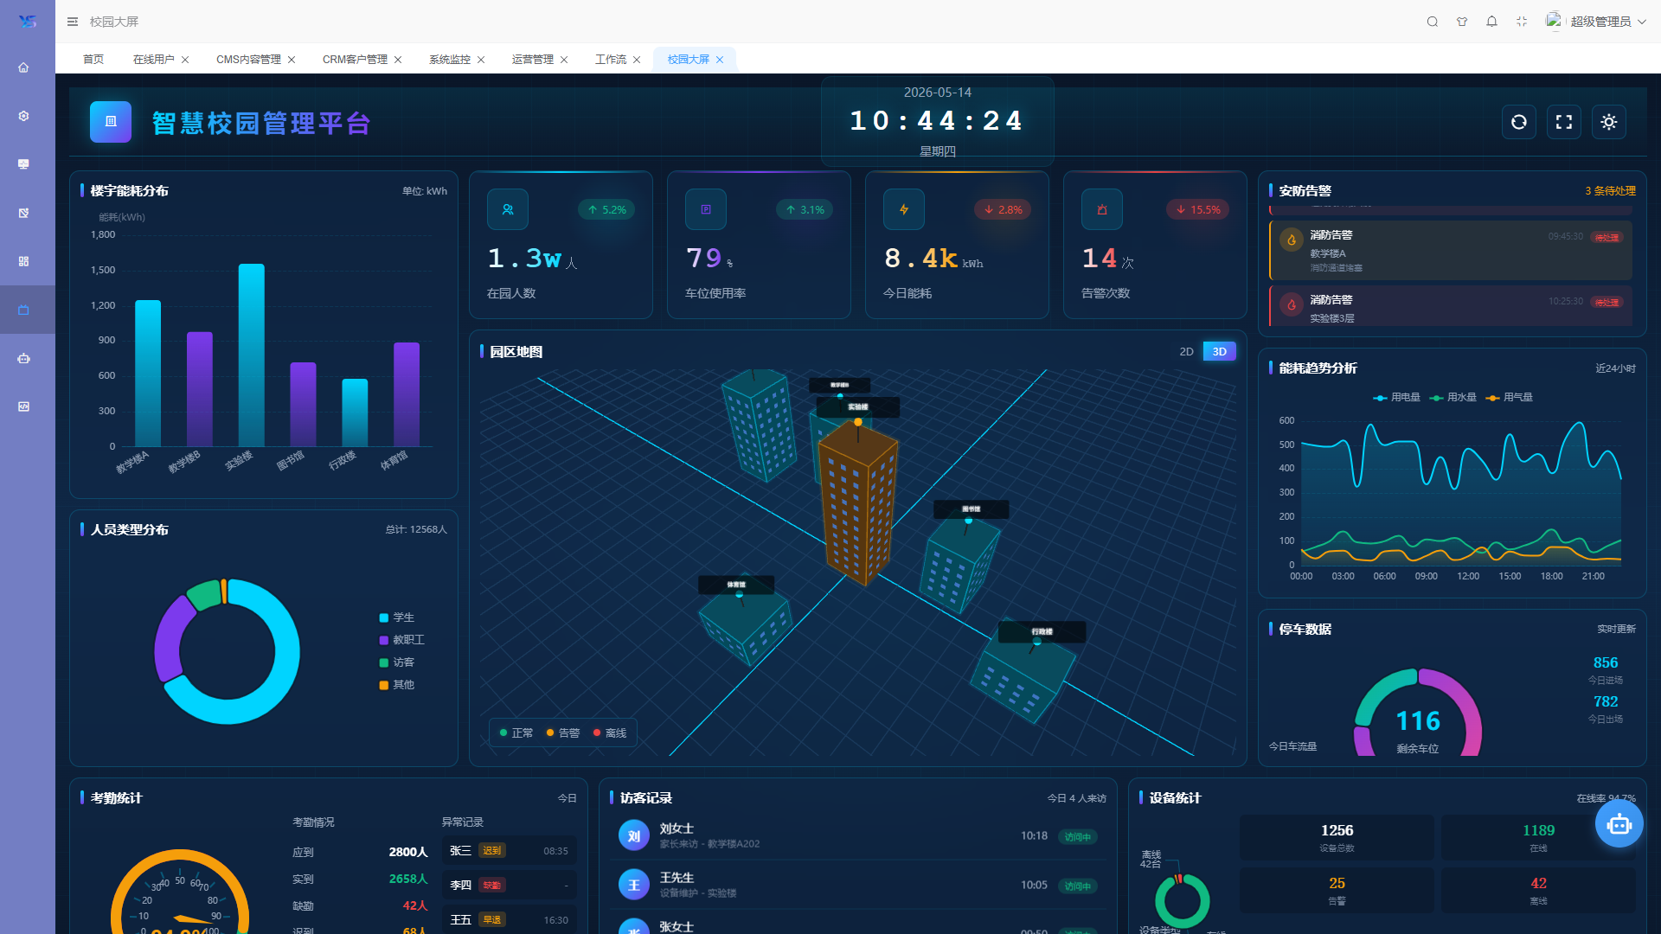Select the 行政楼 label on the map
Image resolution: width=1661 pixels, height=934 pixels.
click(x=1042, y=632)
